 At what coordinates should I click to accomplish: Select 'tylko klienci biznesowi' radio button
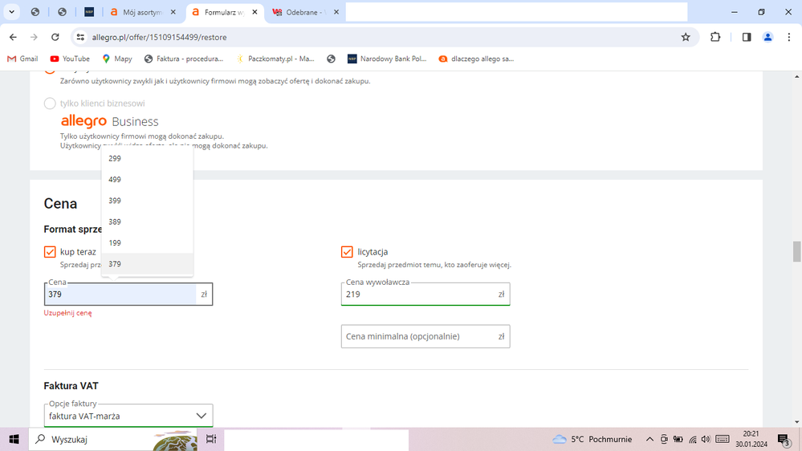50,104
